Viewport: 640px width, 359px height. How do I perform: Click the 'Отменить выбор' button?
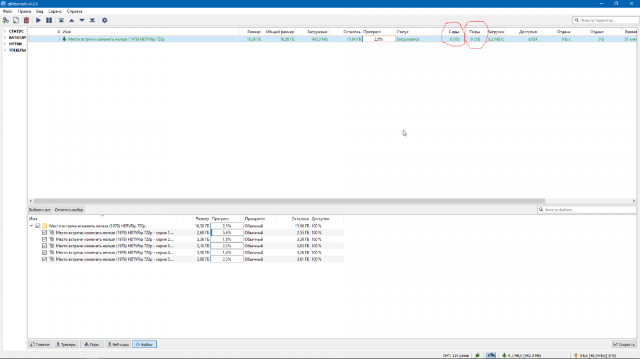click(x=69, y=210)
